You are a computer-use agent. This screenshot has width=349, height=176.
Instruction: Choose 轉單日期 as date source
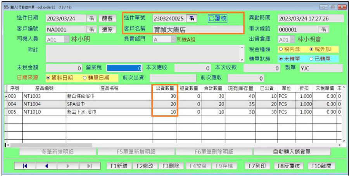coord(96,78)
